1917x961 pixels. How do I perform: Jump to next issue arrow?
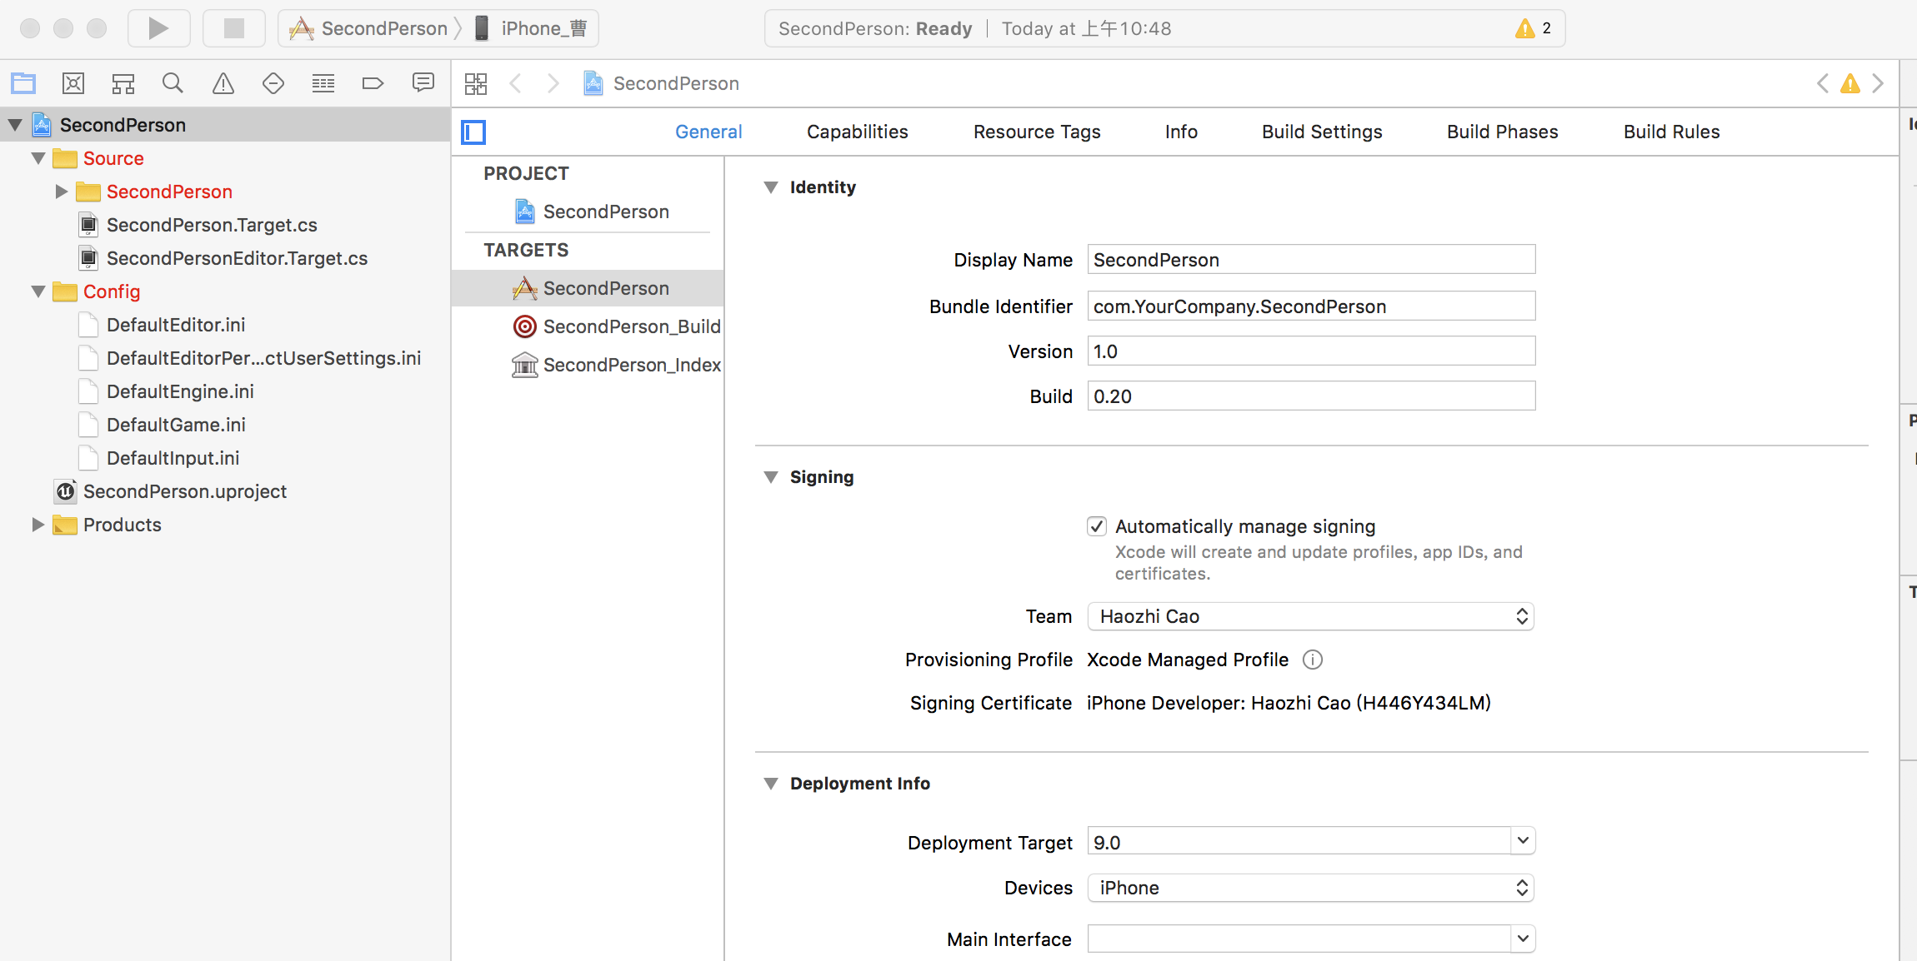1878,83
